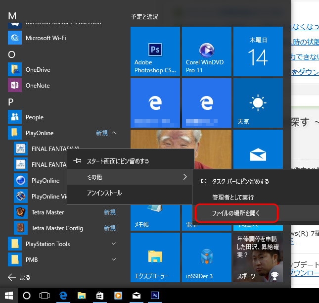Jump to letter P section header

(x=10, y=102)
